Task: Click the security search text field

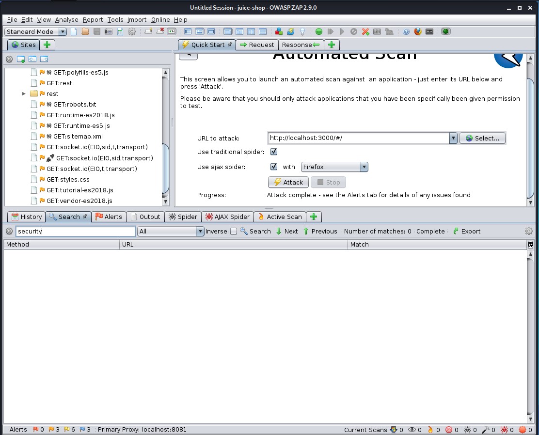Action: point(76,232)
